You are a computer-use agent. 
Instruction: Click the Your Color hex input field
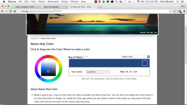pyautogui.click(x=98, y=72)
